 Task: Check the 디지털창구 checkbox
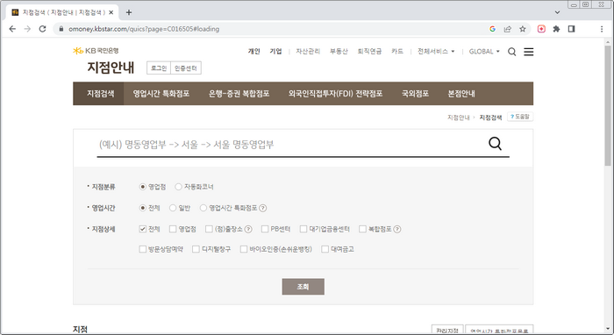(196, 249)
